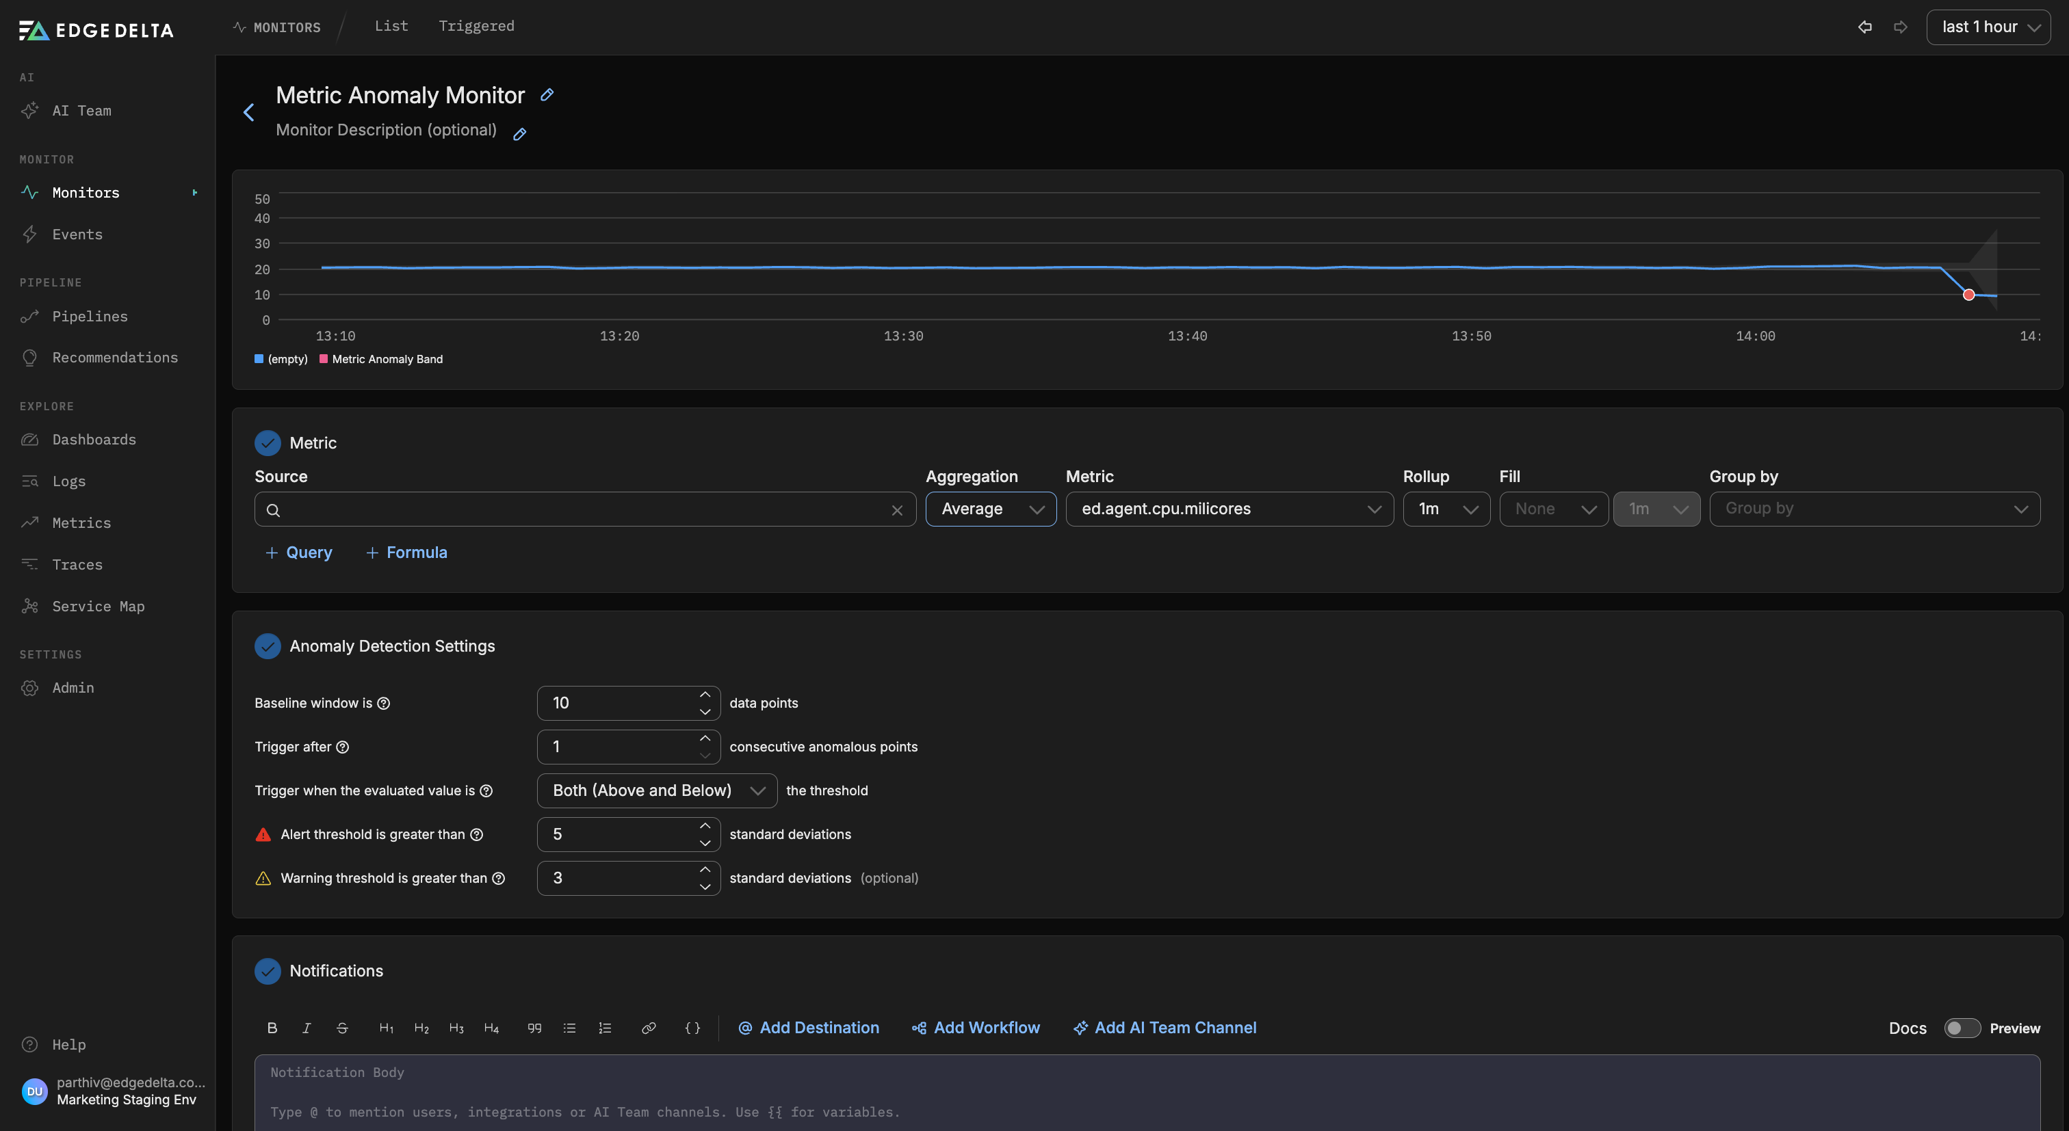Insert a block quote in the notification editor
The height and width of the screenshot is (1131, 2069).
coord(534,1028)
